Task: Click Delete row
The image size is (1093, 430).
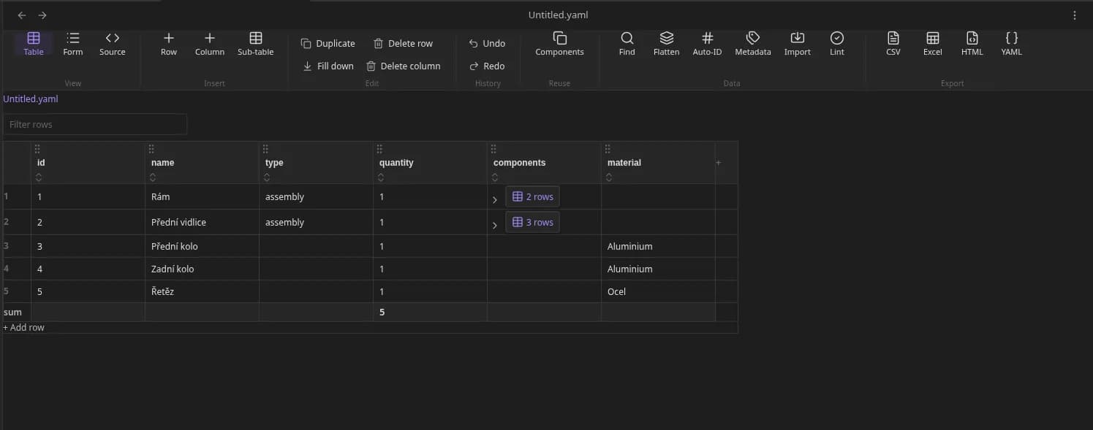Action: coord(403,44)
